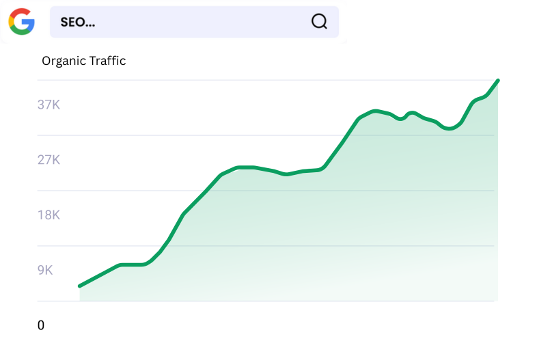
Task: Click the starting point of the traffic line
Action: [80, 286]
